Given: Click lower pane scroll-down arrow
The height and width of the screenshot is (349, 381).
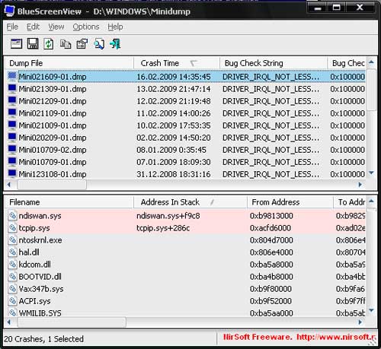Looking at the screenshot, I should 371,310.
